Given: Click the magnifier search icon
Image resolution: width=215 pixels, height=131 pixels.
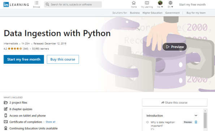Looking at the screenshot, I should tap(47, 4).
